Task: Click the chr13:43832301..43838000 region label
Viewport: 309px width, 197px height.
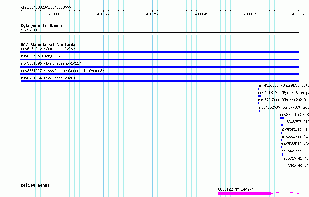Action: tap(46, 7)
